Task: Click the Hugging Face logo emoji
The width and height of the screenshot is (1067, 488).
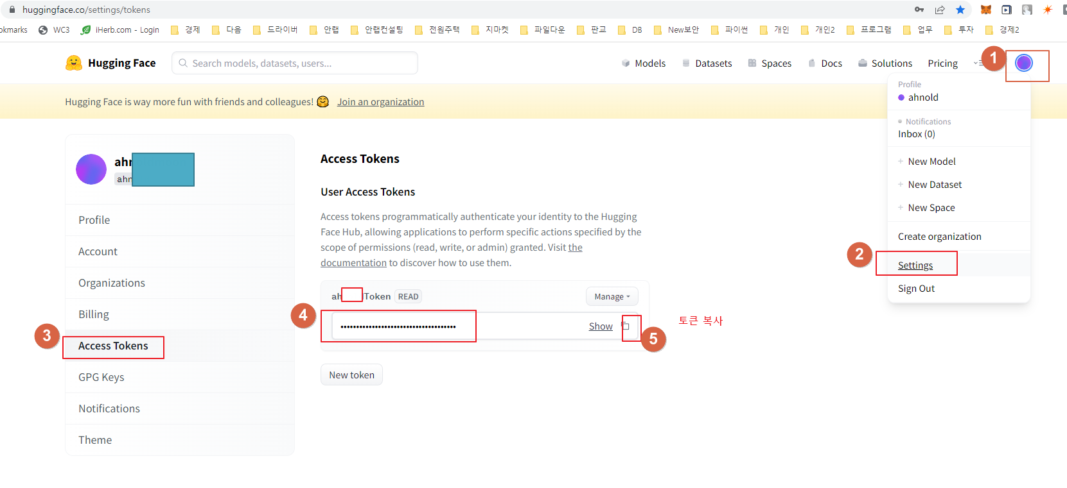Action: [x=74, y=63]
